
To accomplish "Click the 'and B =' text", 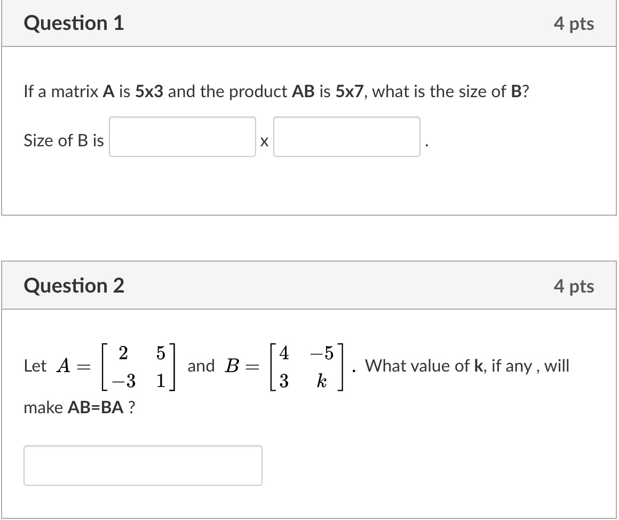I will point(223,366).
